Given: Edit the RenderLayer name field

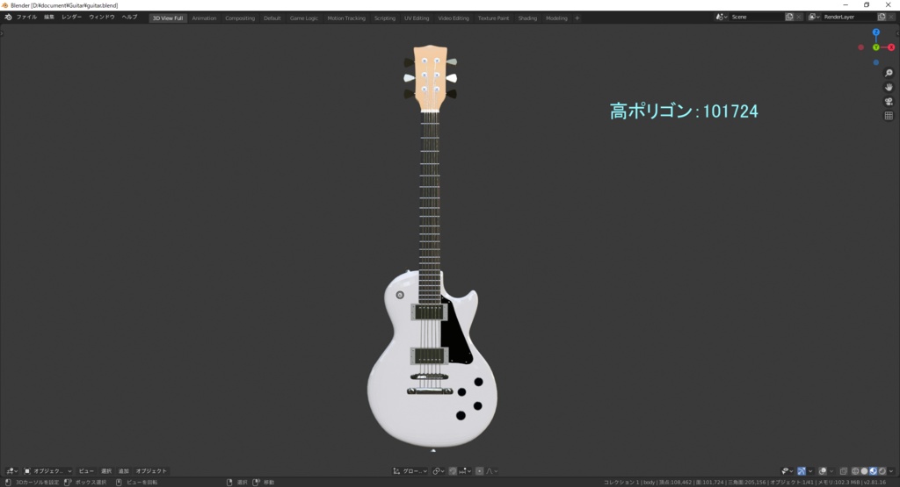Looking at the screenshot, I should 849,18.
